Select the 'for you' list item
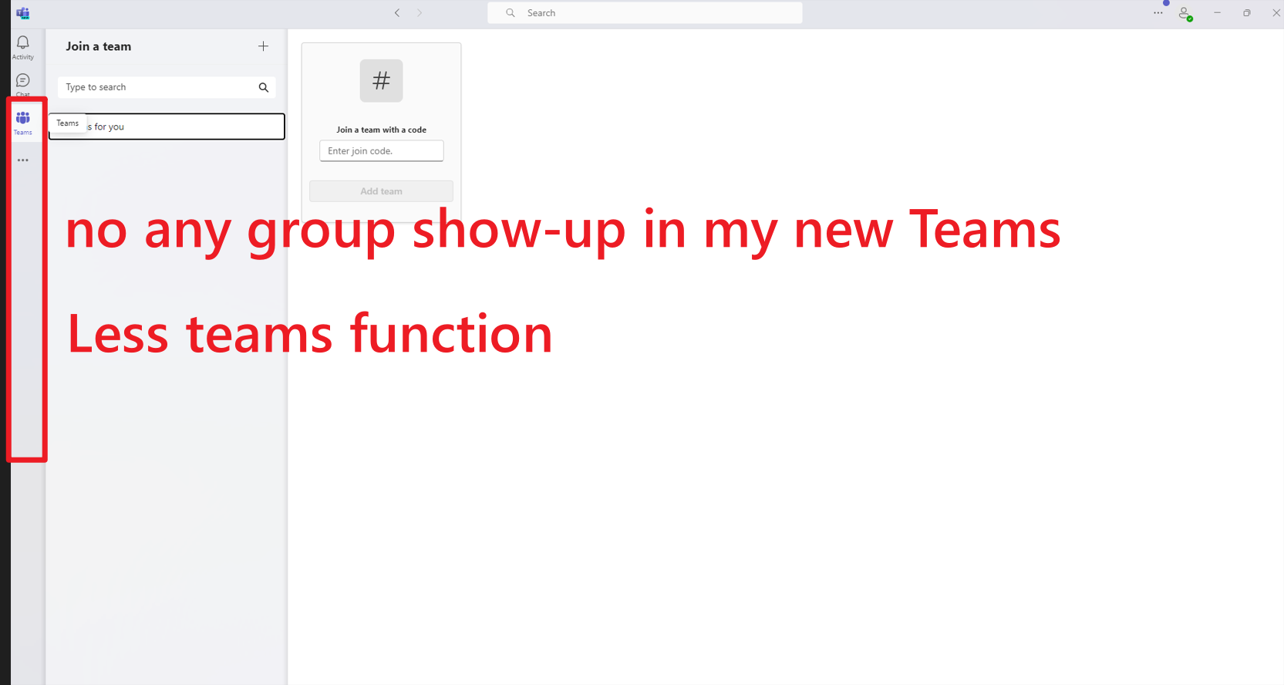 pyautogui.click(x=167, y=127)
